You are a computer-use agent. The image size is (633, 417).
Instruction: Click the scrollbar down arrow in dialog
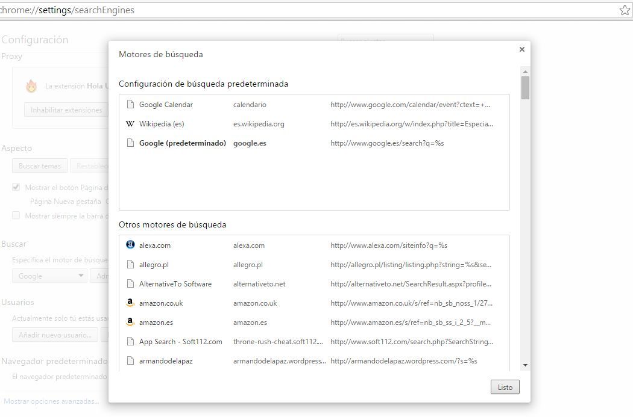(x=525, y=365)
